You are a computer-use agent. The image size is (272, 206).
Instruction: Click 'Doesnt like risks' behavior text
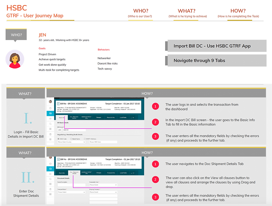[108, 63]
